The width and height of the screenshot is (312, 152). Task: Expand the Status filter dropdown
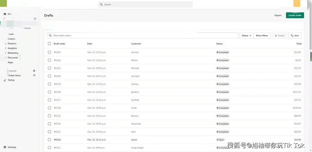246,35
